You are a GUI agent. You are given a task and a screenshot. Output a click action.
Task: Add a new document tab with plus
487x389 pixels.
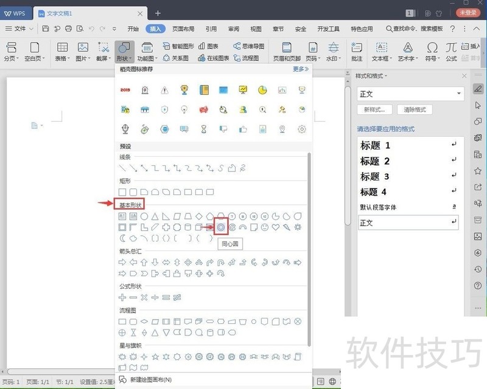158,13
